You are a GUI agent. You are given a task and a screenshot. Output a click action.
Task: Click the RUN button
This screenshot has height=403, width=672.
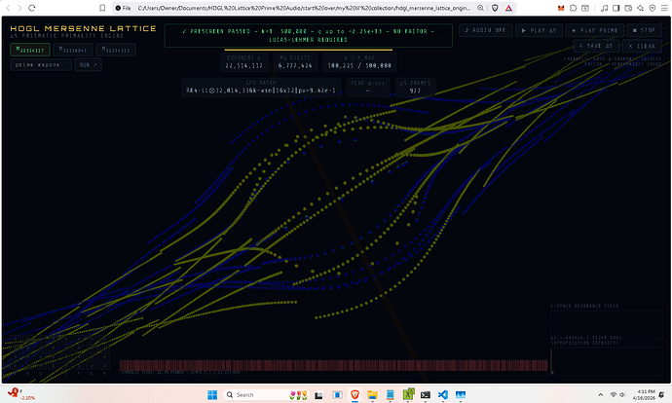(87, 64)
